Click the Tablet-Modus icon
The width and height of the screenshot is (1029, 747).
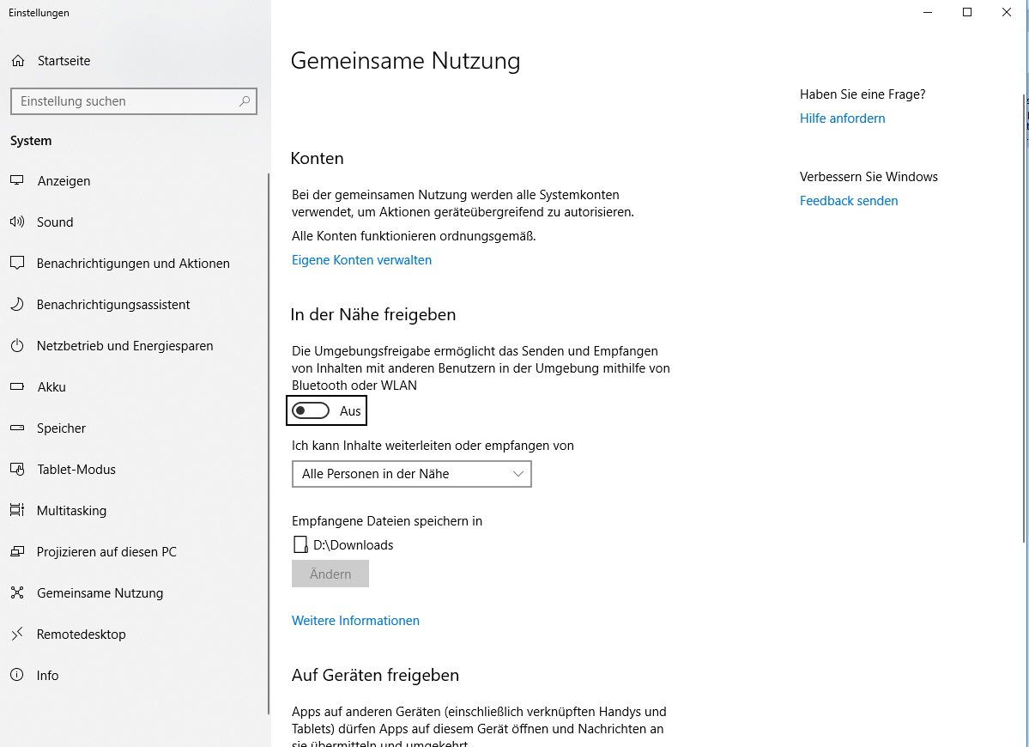[x=17, y=470]
